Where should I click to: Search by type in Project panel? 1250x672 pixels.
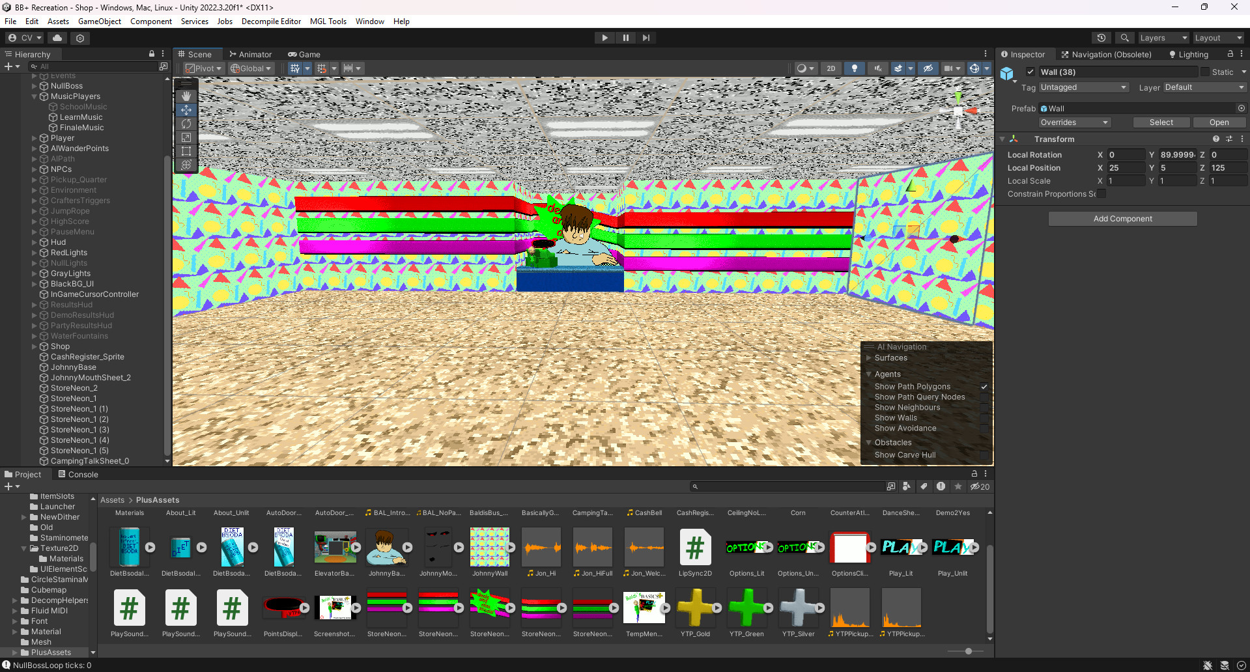click(x=907, y=486)
